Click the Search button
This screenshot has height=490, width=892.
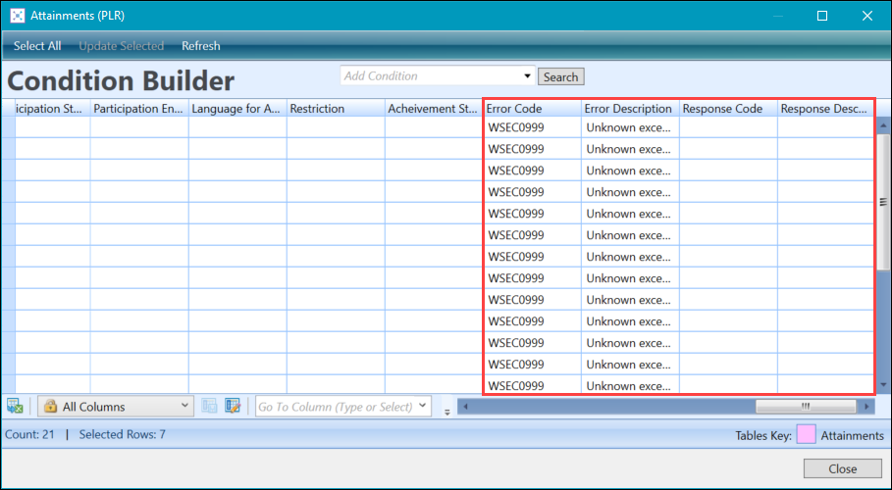pyautogui.click(x=561, y=76)
